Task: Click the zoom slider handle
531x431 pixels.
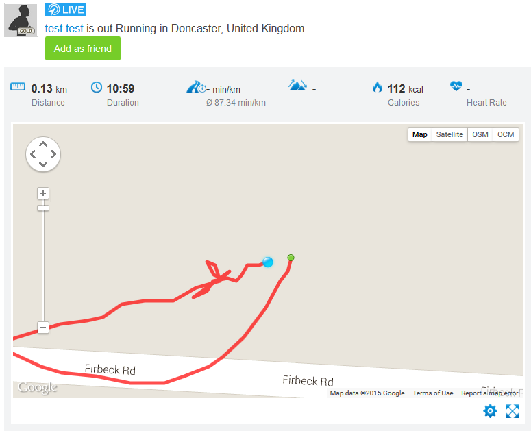Action: 43,208
